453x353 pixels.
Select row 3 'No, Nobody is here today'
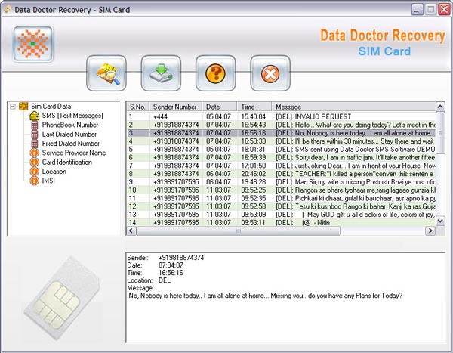(x=281, y=133)
